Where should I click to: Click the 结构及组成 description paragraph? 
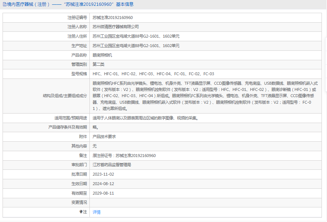[205, 96]
